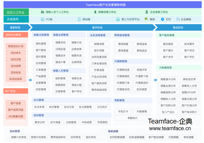The image size is (204, 143).
Task: Open the 代理商管理 section header
Action: pos(132,61)
